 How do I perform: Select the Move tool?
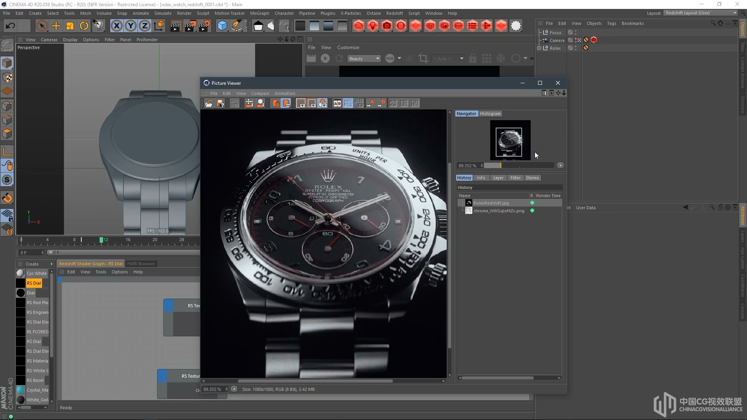(56, 26)
